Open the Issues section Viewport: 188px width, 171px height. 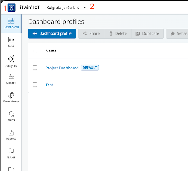11,153
